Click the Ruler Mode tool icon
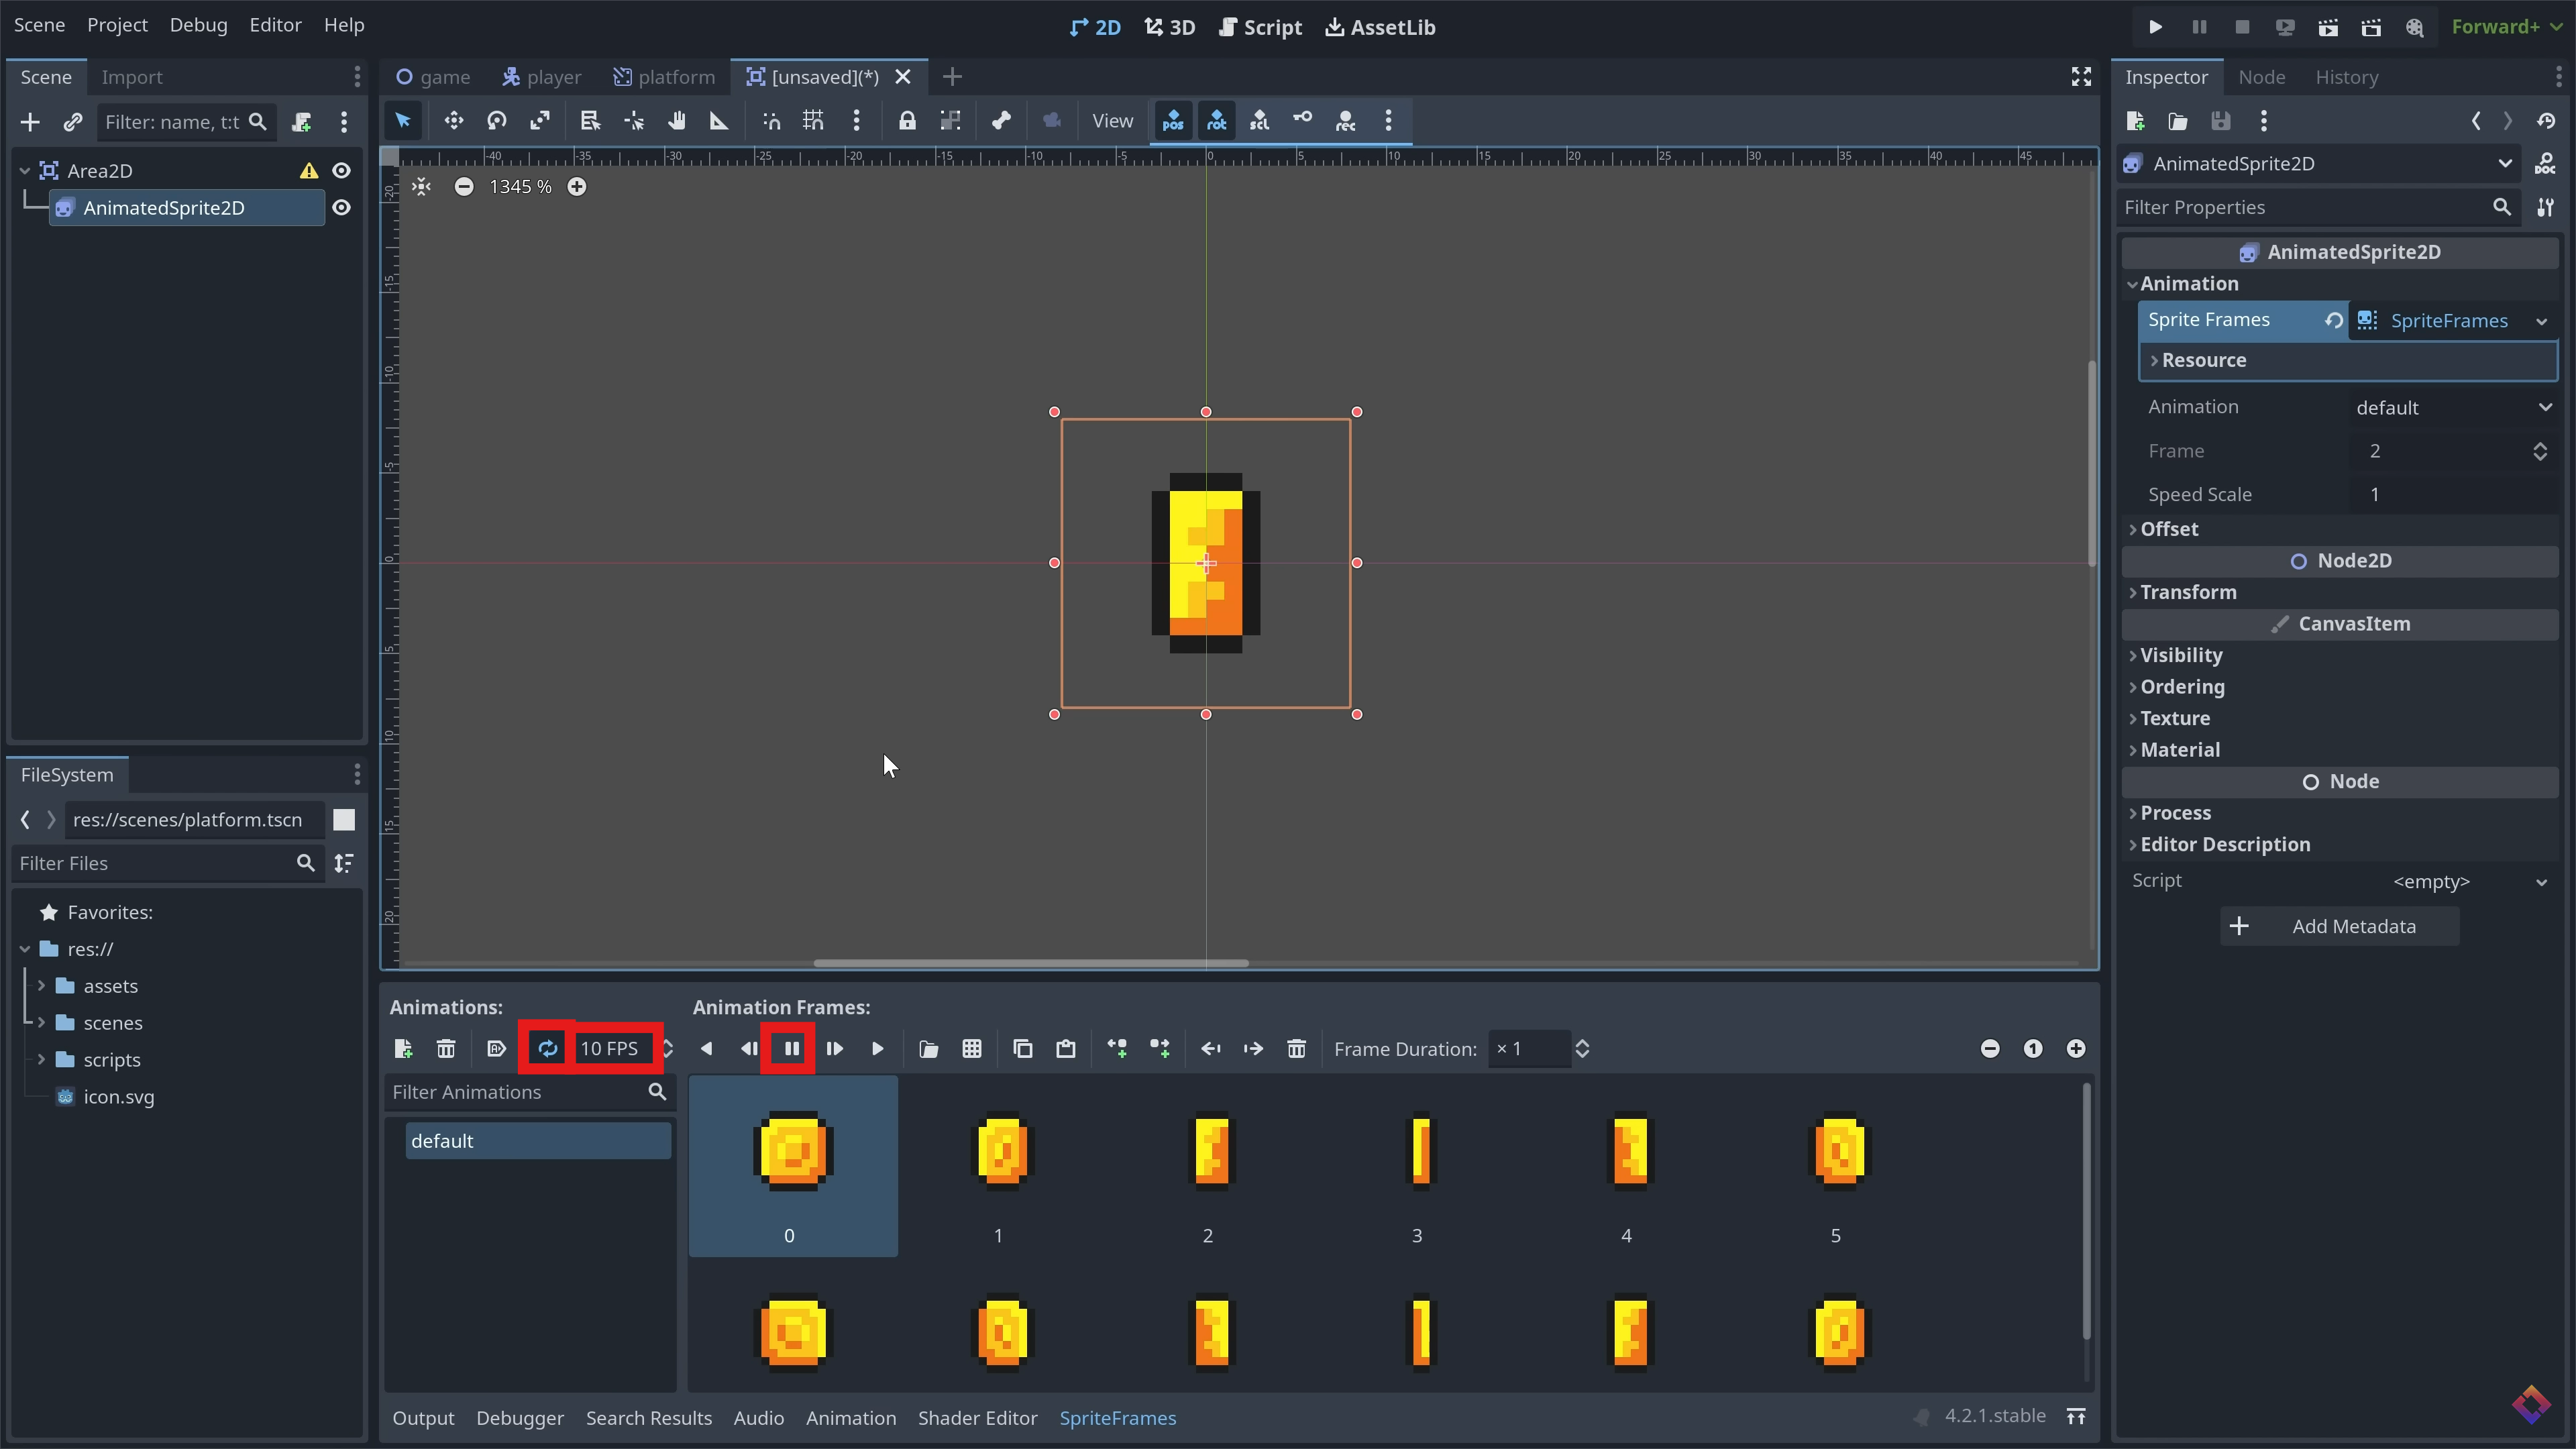 [x=719, y=121]
